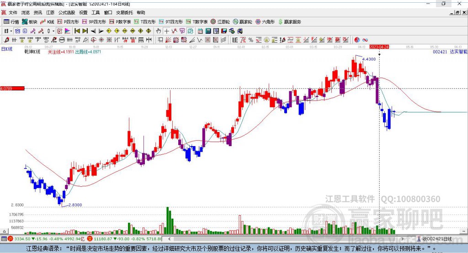Click the 日K线 label at chart top-left
468x253 pixels.
click(x=6, y=48)
